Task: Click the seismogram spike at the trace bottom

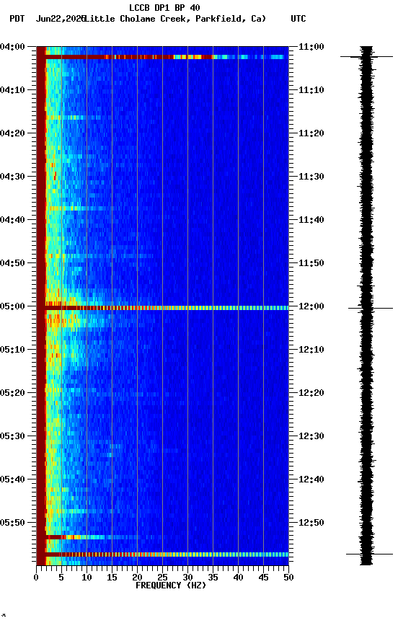Action: point(369,554)
